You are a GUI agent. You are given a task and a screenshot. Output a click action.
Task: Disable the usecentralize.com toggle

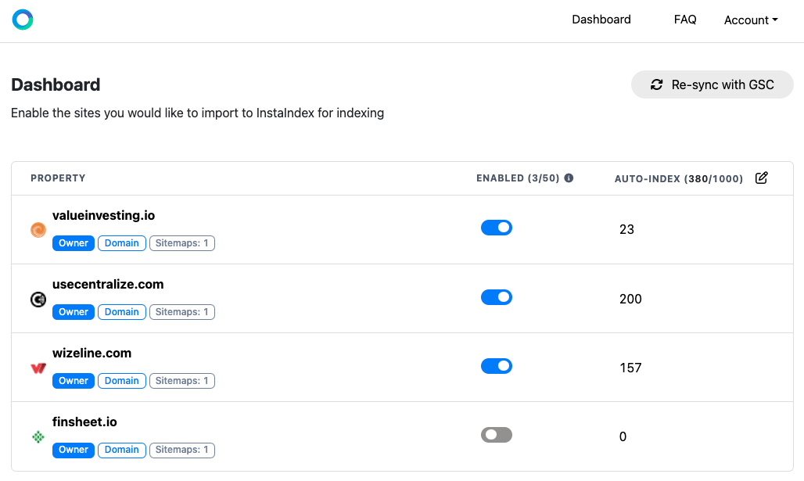[497, 297]
